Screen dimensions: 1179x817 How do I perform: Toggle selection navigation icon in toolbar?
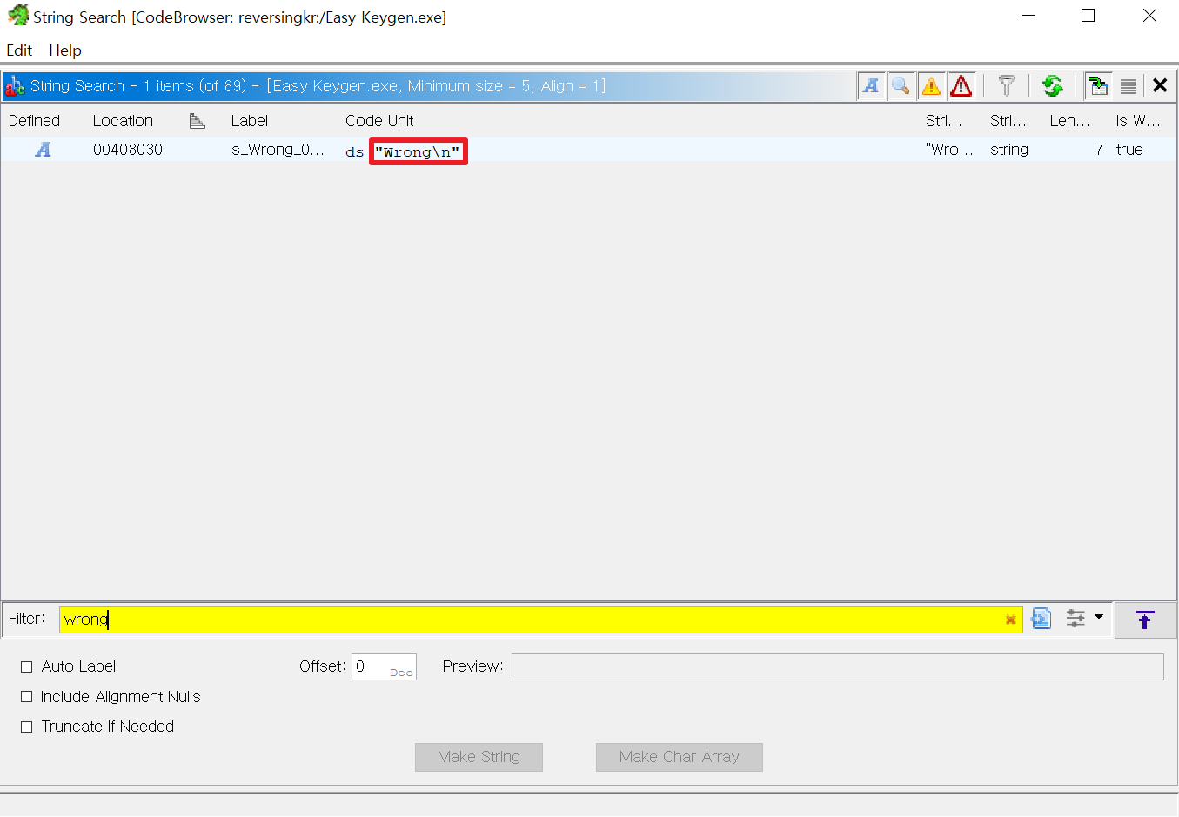point(1098,85)
